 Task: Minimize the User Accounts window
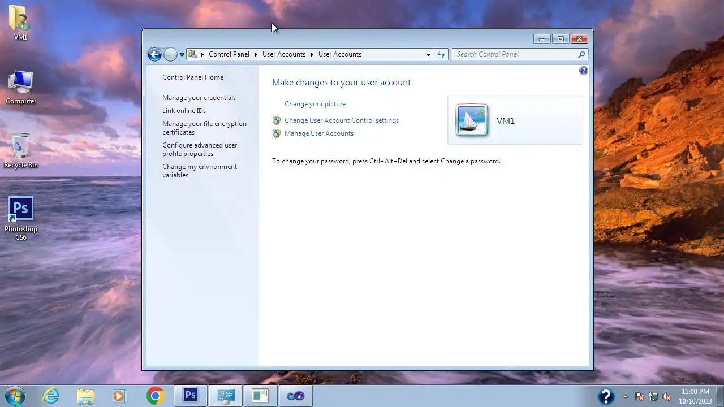coord(542,39)
